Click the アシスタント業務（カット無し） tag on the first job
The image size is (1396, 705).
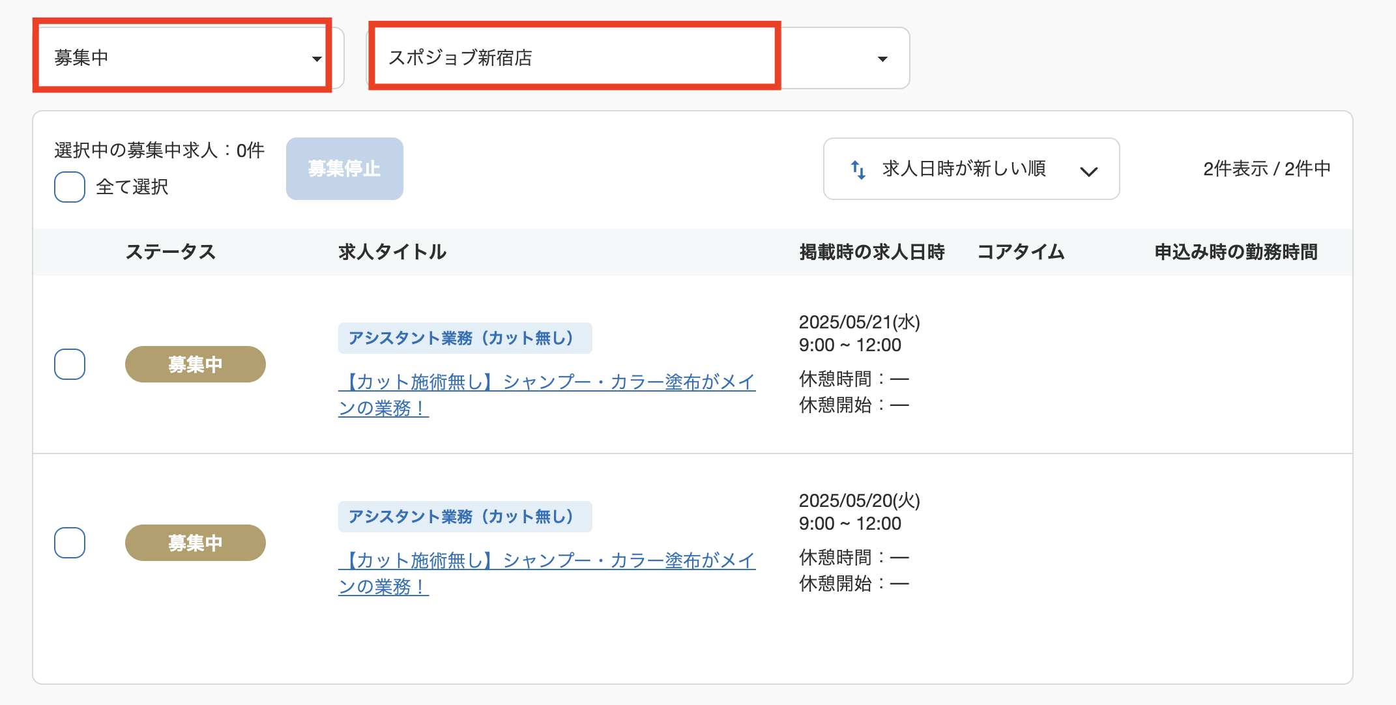pyautogui.click(x=465, y=338)
